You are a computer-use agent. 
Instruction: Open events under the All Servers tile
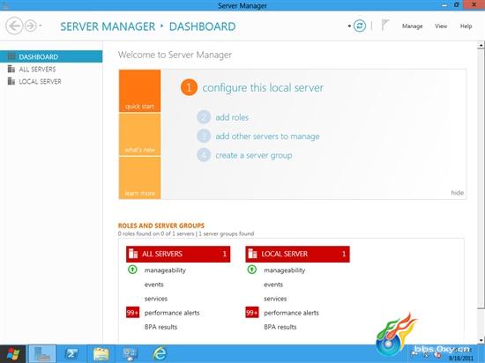(153, 285)
